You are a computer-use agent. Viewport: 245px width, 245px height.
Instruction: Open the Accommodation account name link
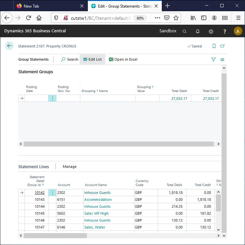98,199
